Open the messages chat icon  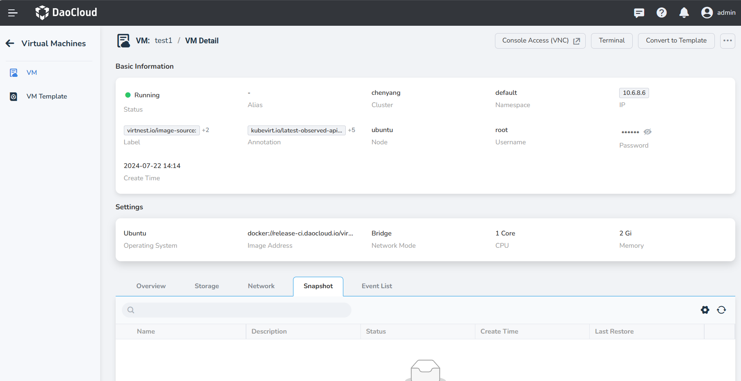click(x=639, y=13)
